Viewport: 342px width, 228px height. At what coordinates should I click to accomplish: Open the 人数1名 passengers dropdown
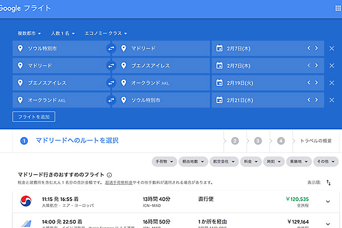63,34
